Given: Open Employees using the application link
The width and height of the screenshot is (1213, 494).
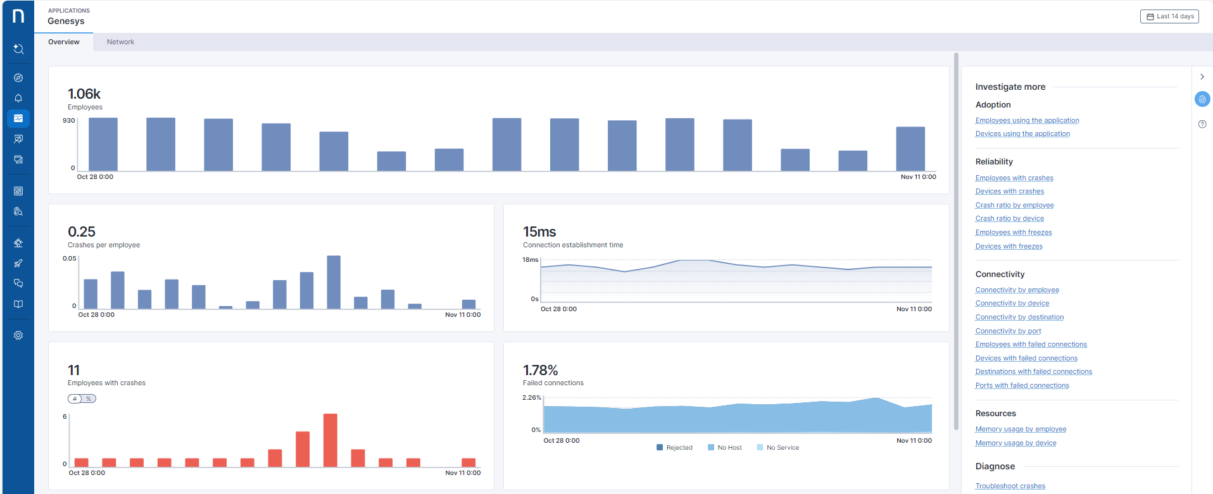Looking at the screenshot, I should pyautogui.click(x=1027, y=121).
